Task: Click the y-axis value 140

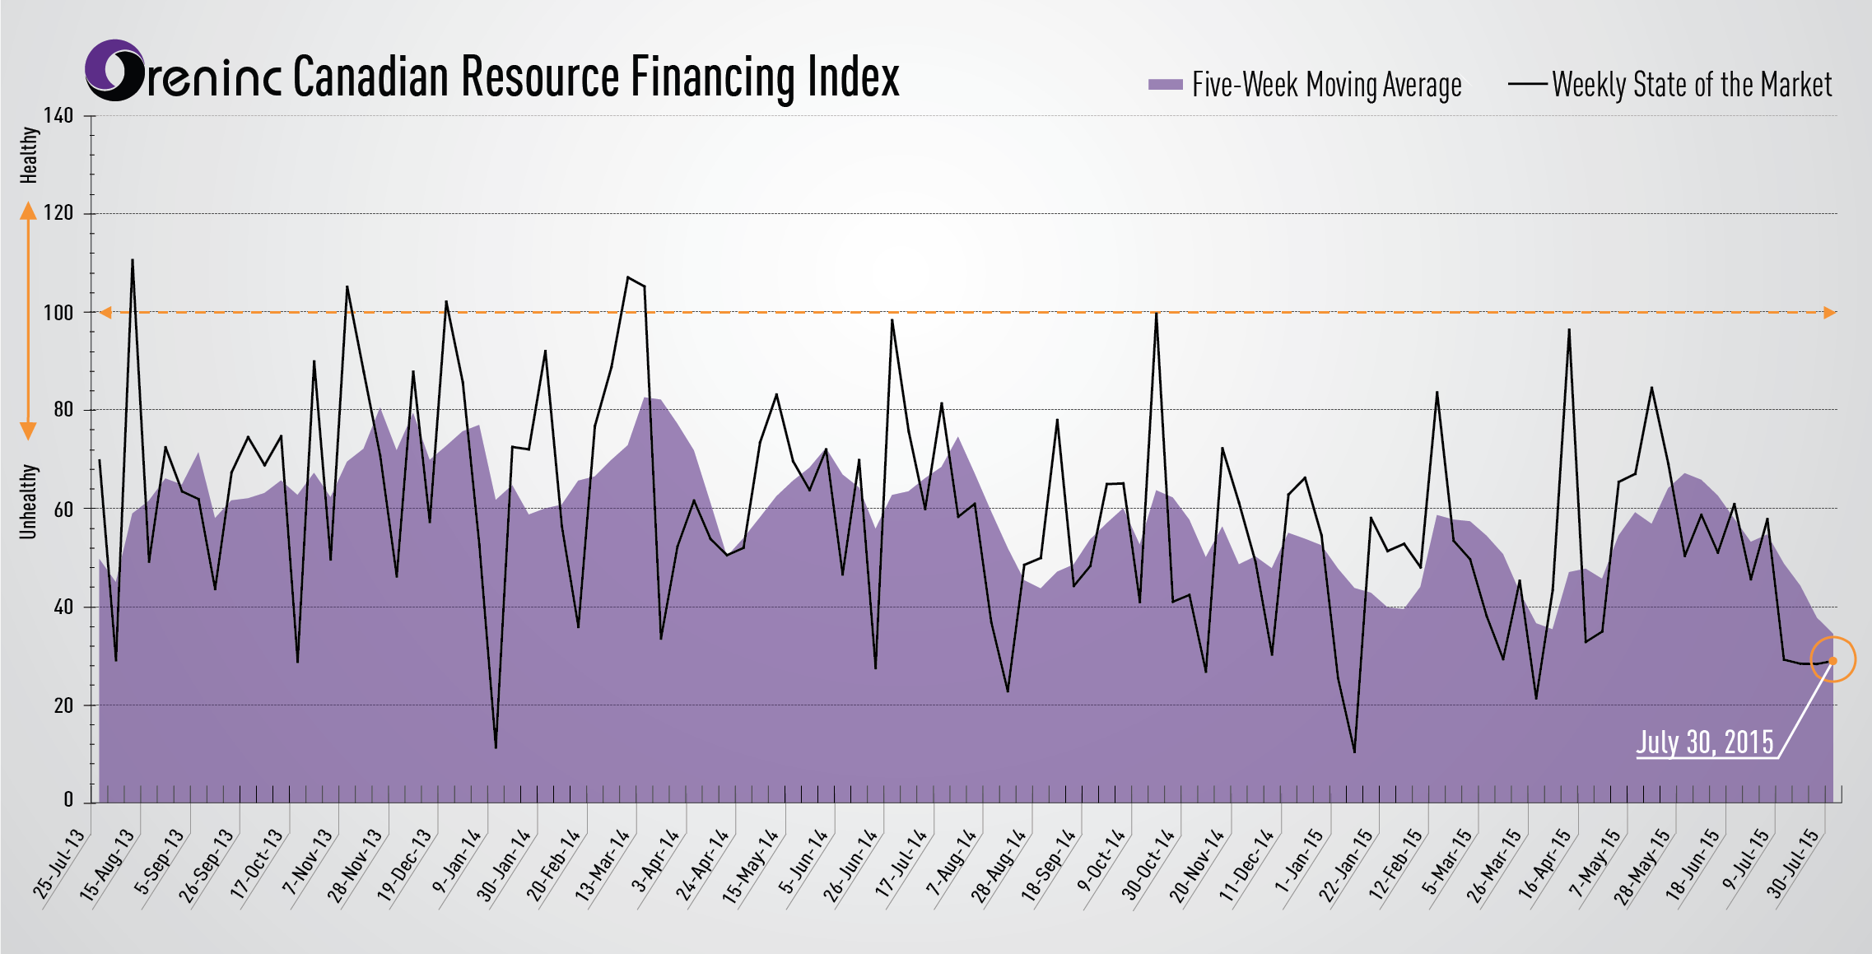Action: pos(58,115)
